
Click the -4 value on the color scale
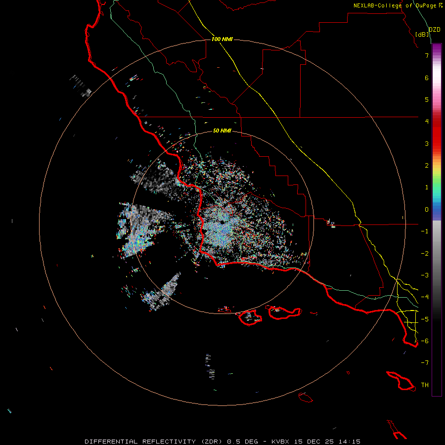(425, 297)
